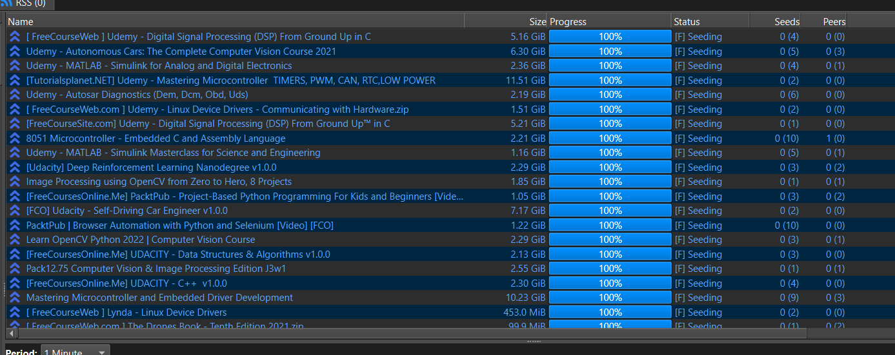Screen dimensions: 895x355
Task: Select 'Udemy - Autosar Diagnostics' torrent name
Action: (x=137, y=95)
